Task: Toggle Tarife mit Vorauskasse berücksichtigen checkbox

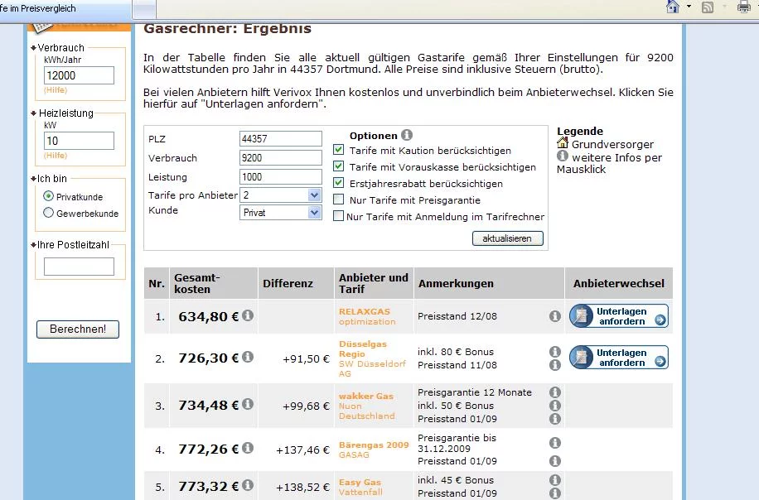Action: pos(339,166)
